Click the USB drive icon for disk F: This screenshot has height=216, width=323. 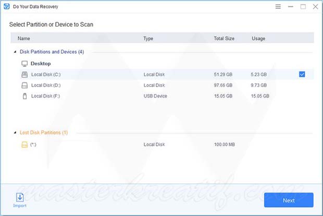(x=24, y=96)
